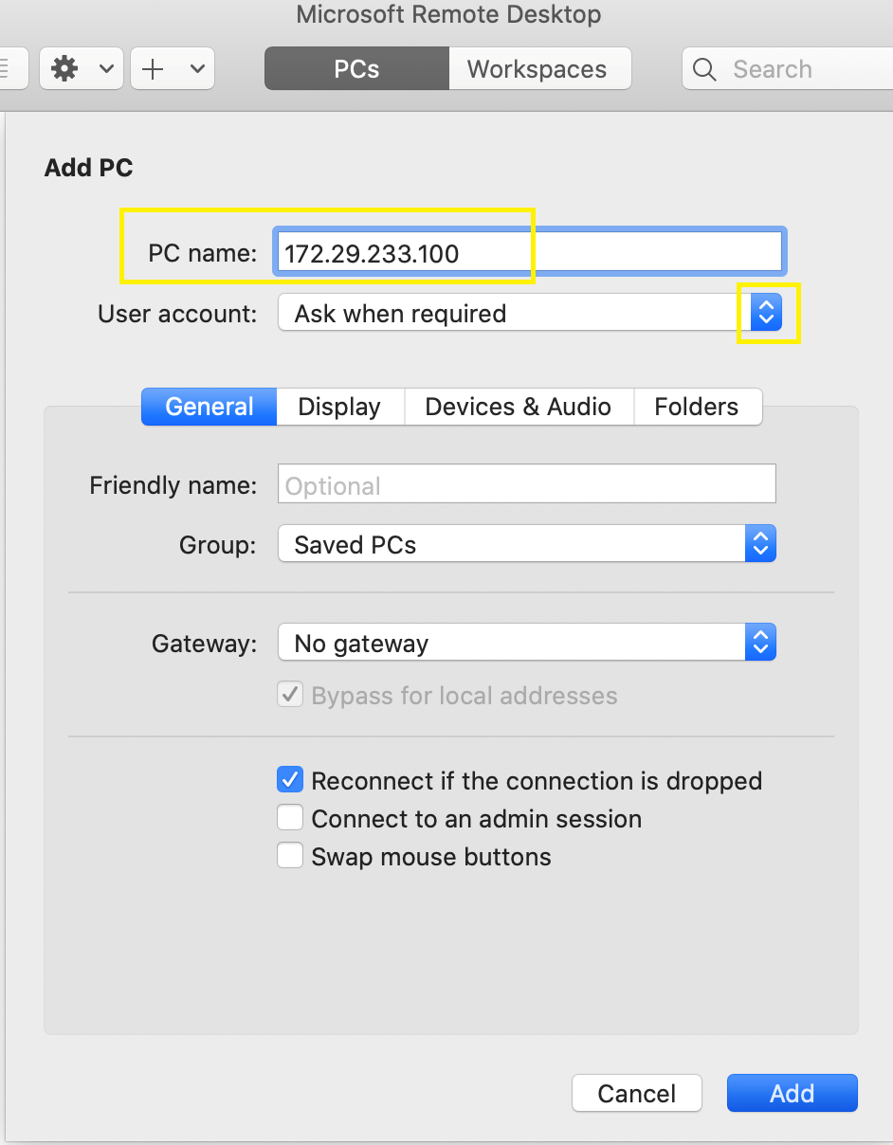Image resolution: width=893 pixels, height=1145 pixels.
Task: Enable Swap mouse buttons
Action: click(x=290, y=855)
